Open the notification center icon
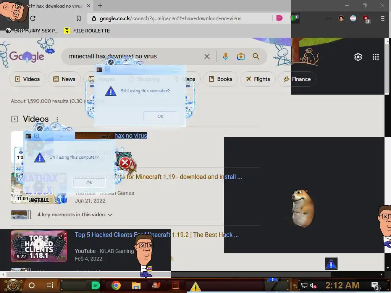391x293 pixels. coord(375,286)
